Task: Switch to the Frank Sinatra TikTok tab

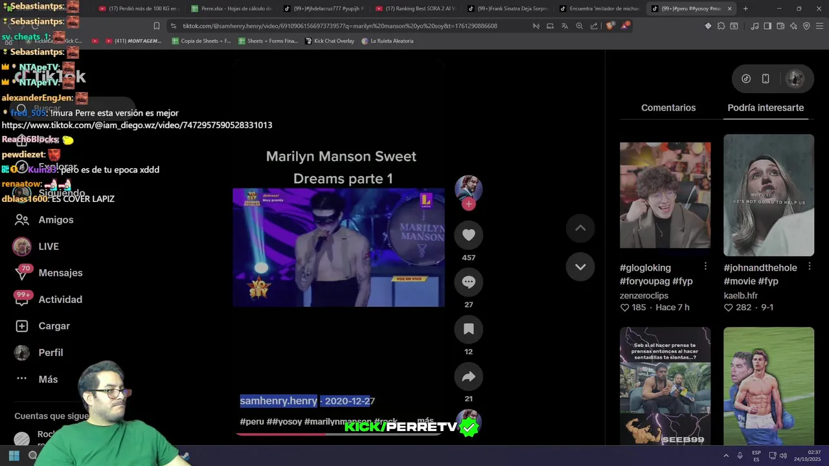Action: coord(508,8)
